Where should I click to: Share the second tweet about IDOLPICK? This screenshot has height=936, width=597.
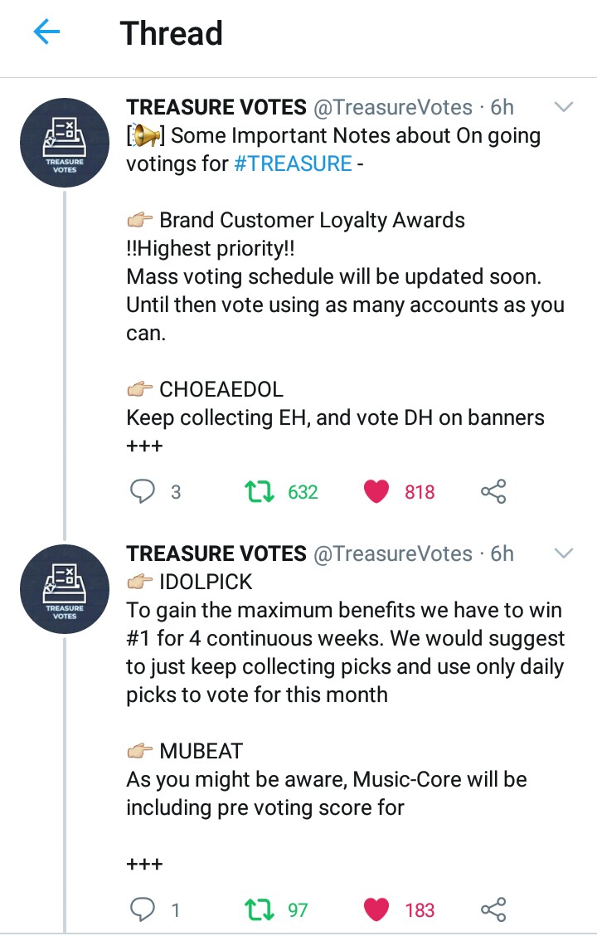click(x=493, y=910)
